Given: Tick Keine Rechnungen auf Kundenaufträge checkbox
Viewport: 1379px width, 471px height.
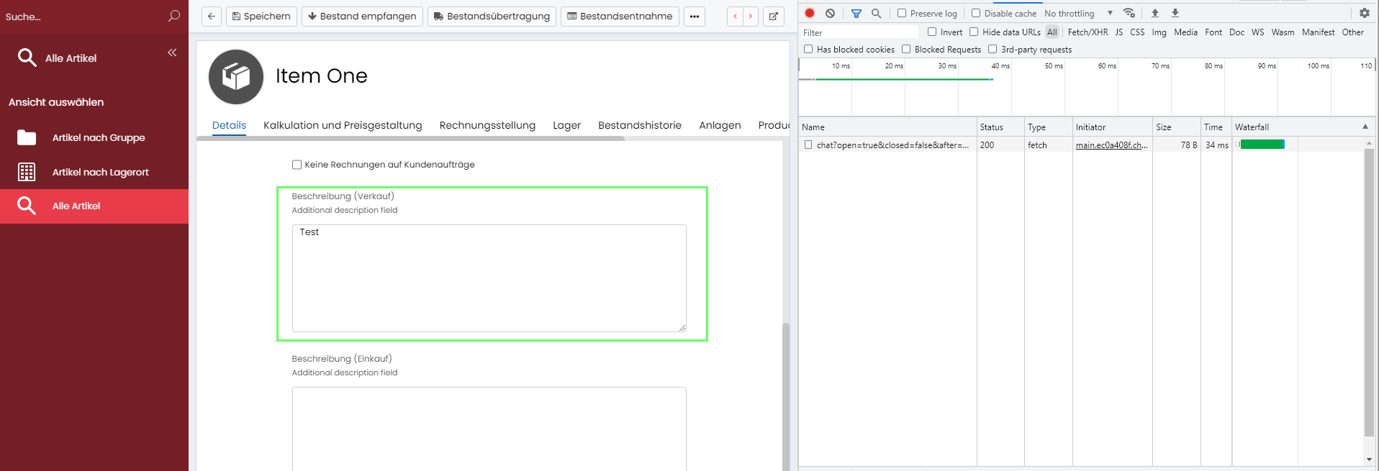Looking at the screenshot, I should coord(297,165).
